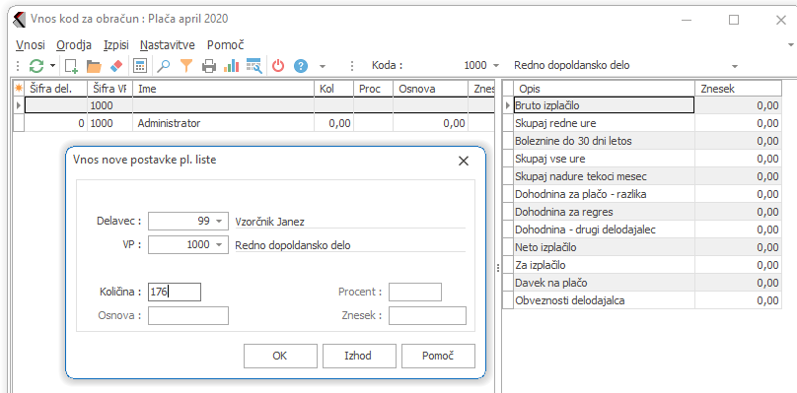Open the Vnosi menu
Viewport: 797px width, 393px height.
(30, 44)
